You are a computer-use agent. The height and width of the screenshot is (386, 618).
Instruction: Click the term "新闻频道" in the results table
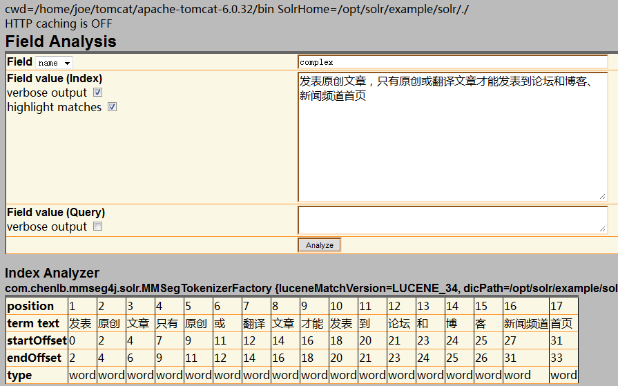point(525,323)
